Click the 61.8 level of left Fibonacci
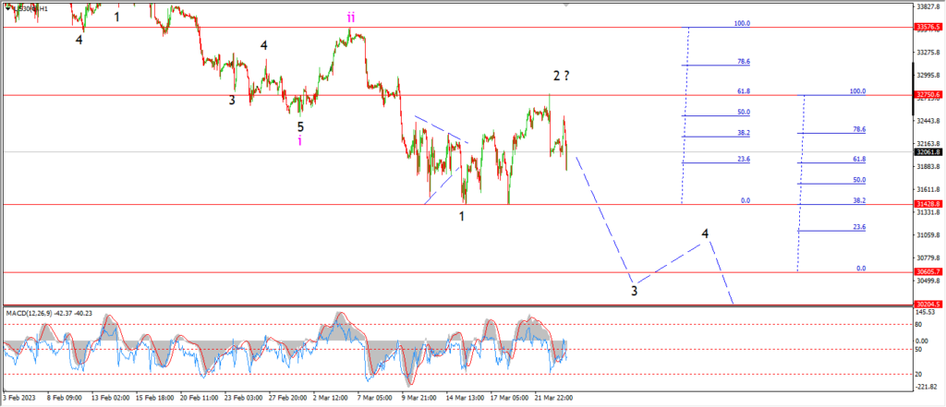The height and width of the screenshot is (407, 946). (x=744, y=91)
